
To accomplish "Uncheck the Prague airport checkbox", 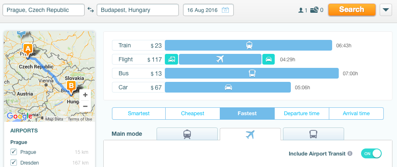I will 13,152.
